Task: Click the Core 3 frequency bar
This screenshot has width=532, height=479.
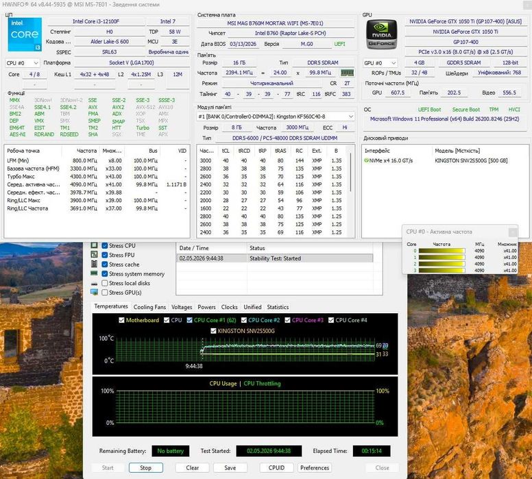Action: (442, 271)
